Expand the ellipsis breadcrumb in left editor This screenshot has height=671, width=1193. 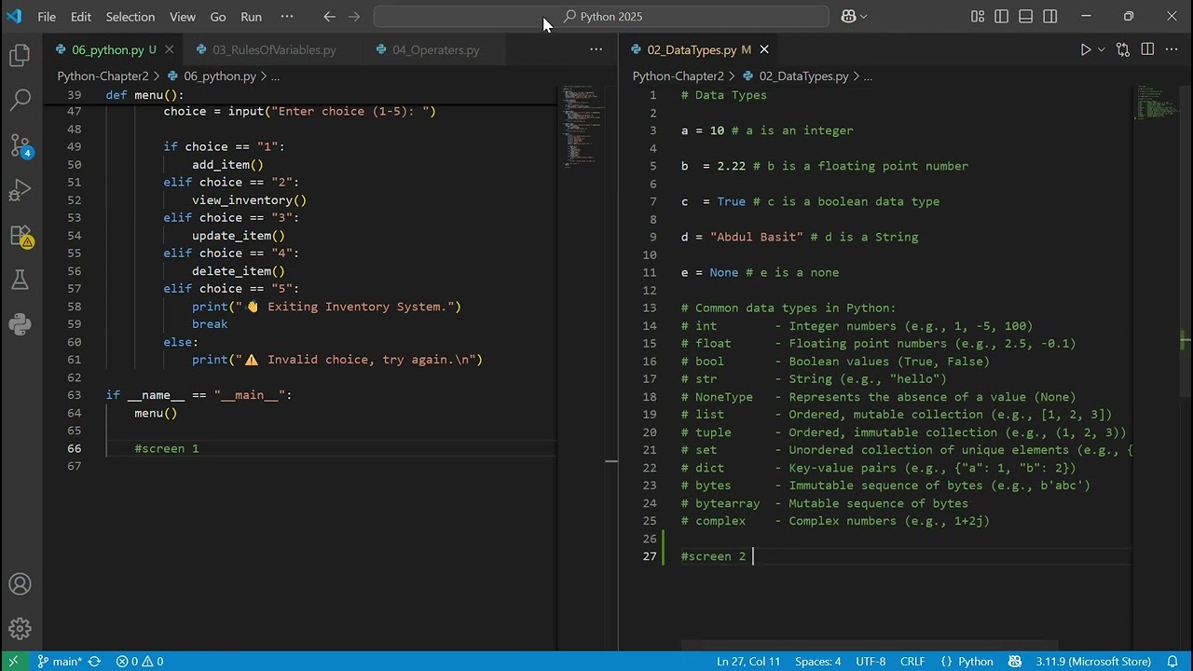[275, 76]
